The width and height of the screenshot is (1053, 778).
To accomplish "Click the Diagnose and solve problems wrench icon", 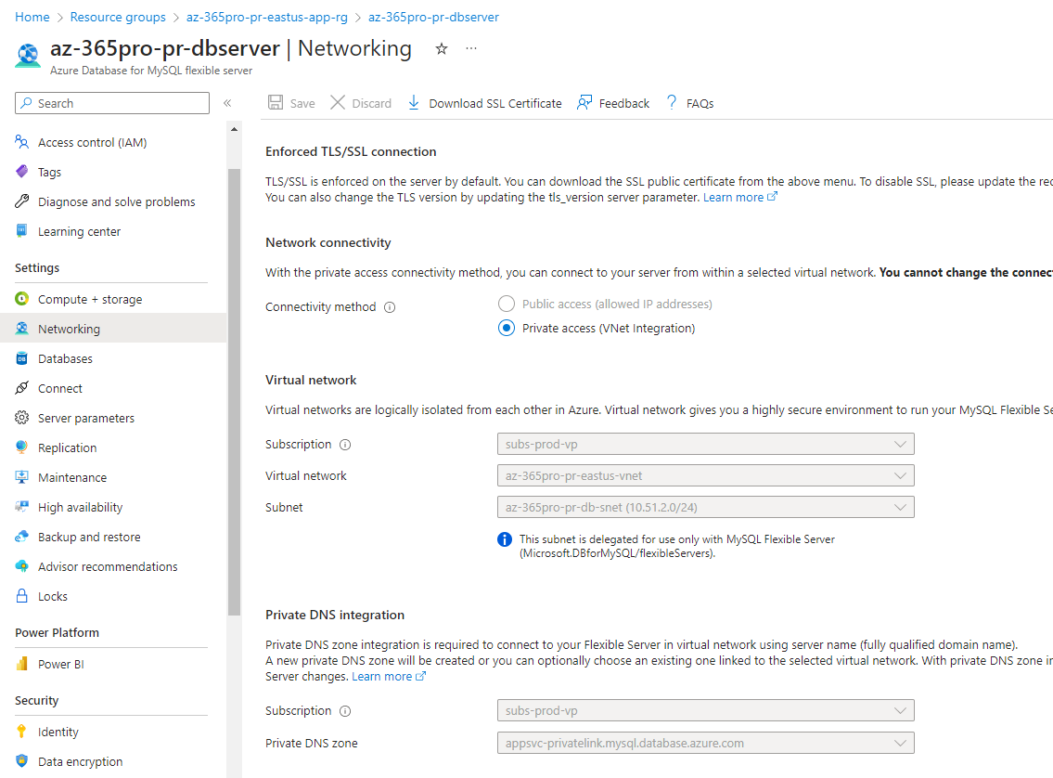I will pyautogui.click(x=21, y=201).
